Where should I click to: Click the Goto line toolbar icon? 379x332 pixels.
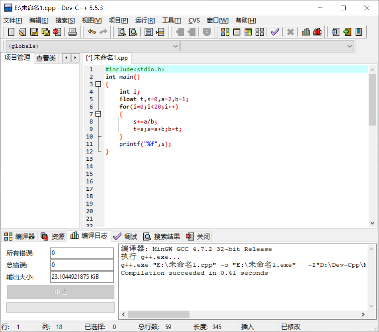[x=160, y=32]
